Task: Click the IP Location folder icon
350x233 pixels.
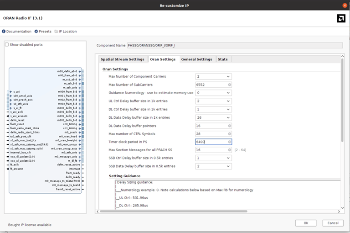Action: 56,32
